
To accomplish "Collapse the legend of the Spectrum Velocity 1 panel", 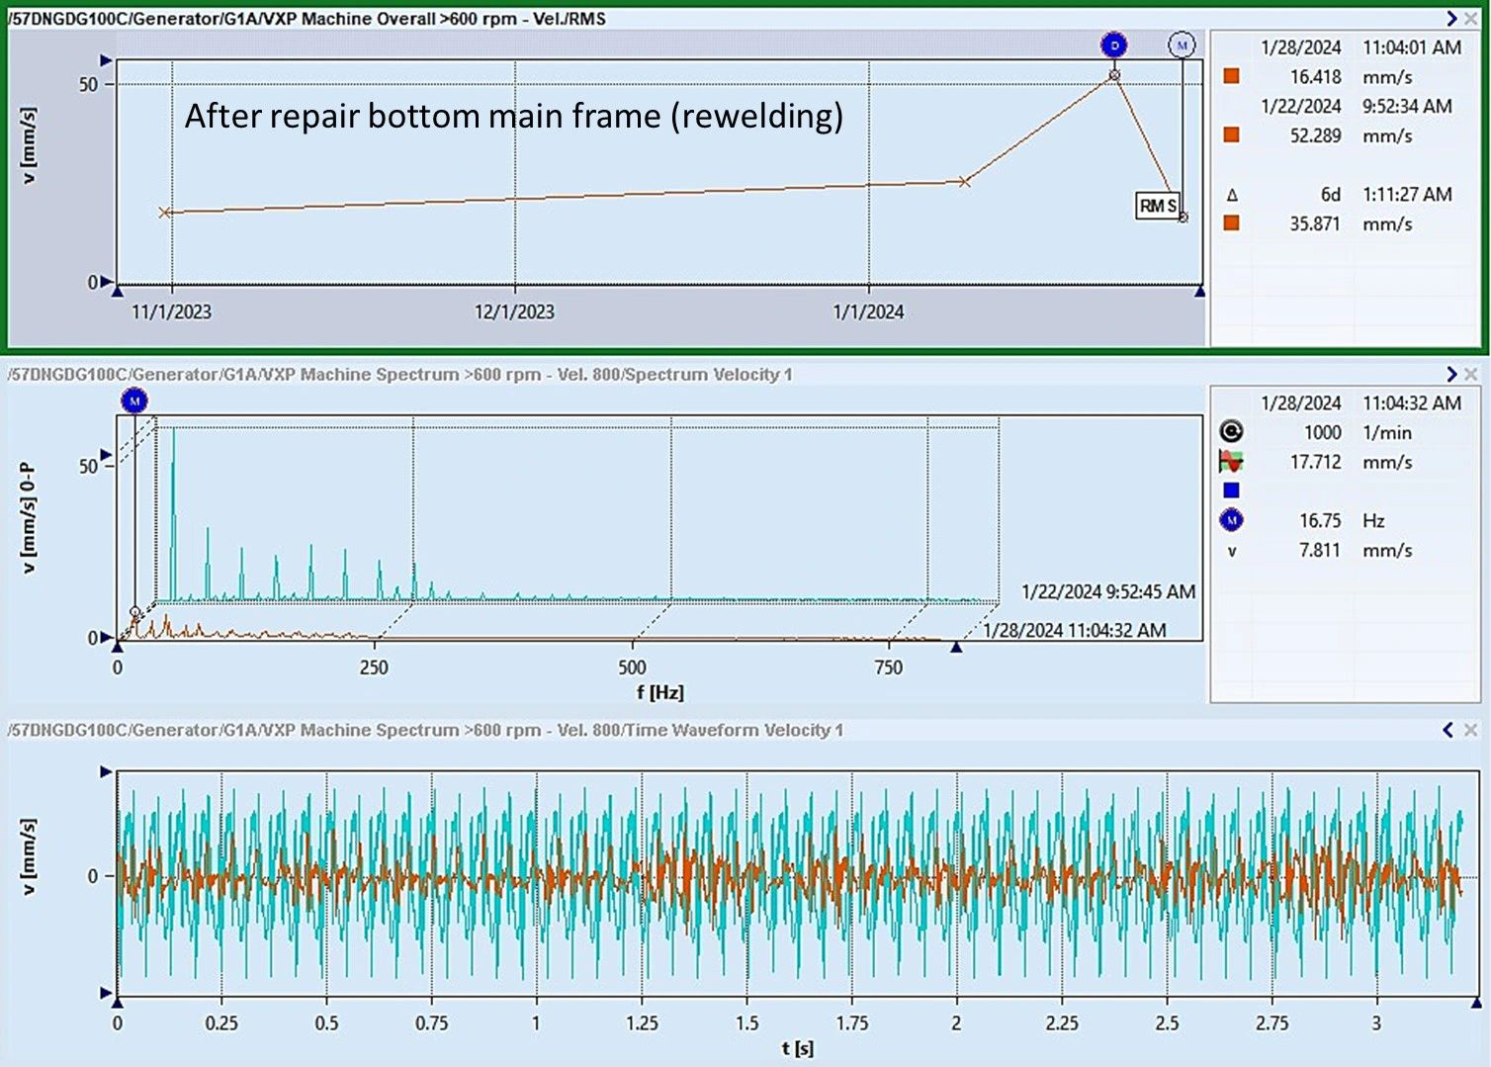I will tap(1450, 374).
